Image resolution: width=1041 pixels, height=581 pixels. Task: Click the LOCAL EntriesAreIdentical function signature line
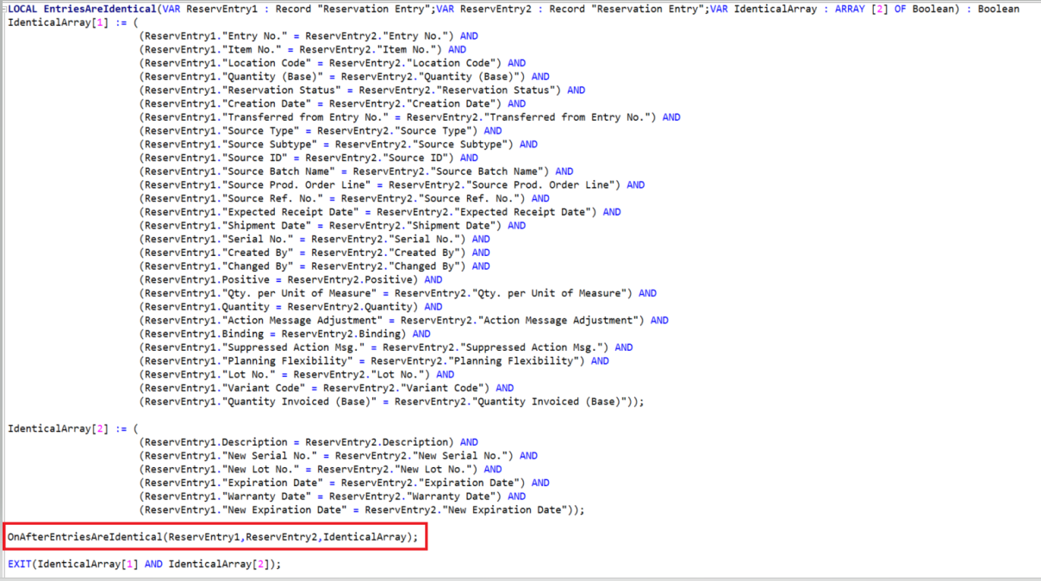click(x=514, y=9)
